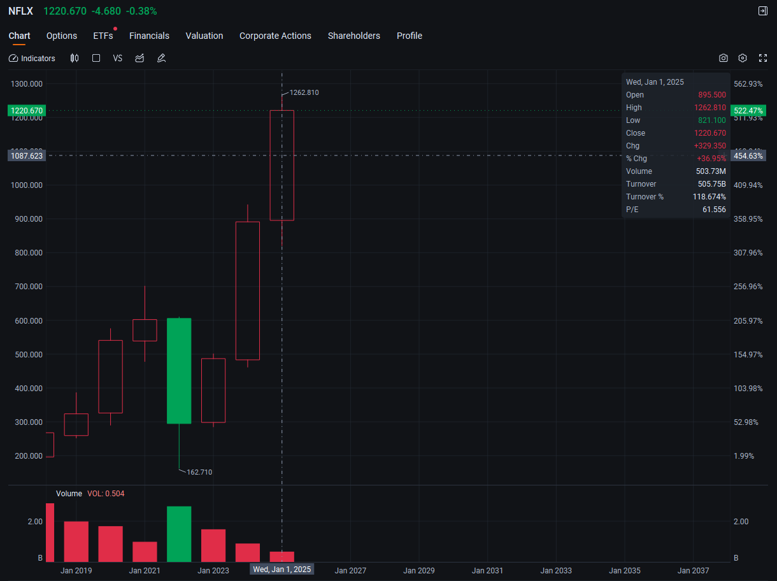Open the Indicators panel

pyautogui.click(x=32, y=58)
